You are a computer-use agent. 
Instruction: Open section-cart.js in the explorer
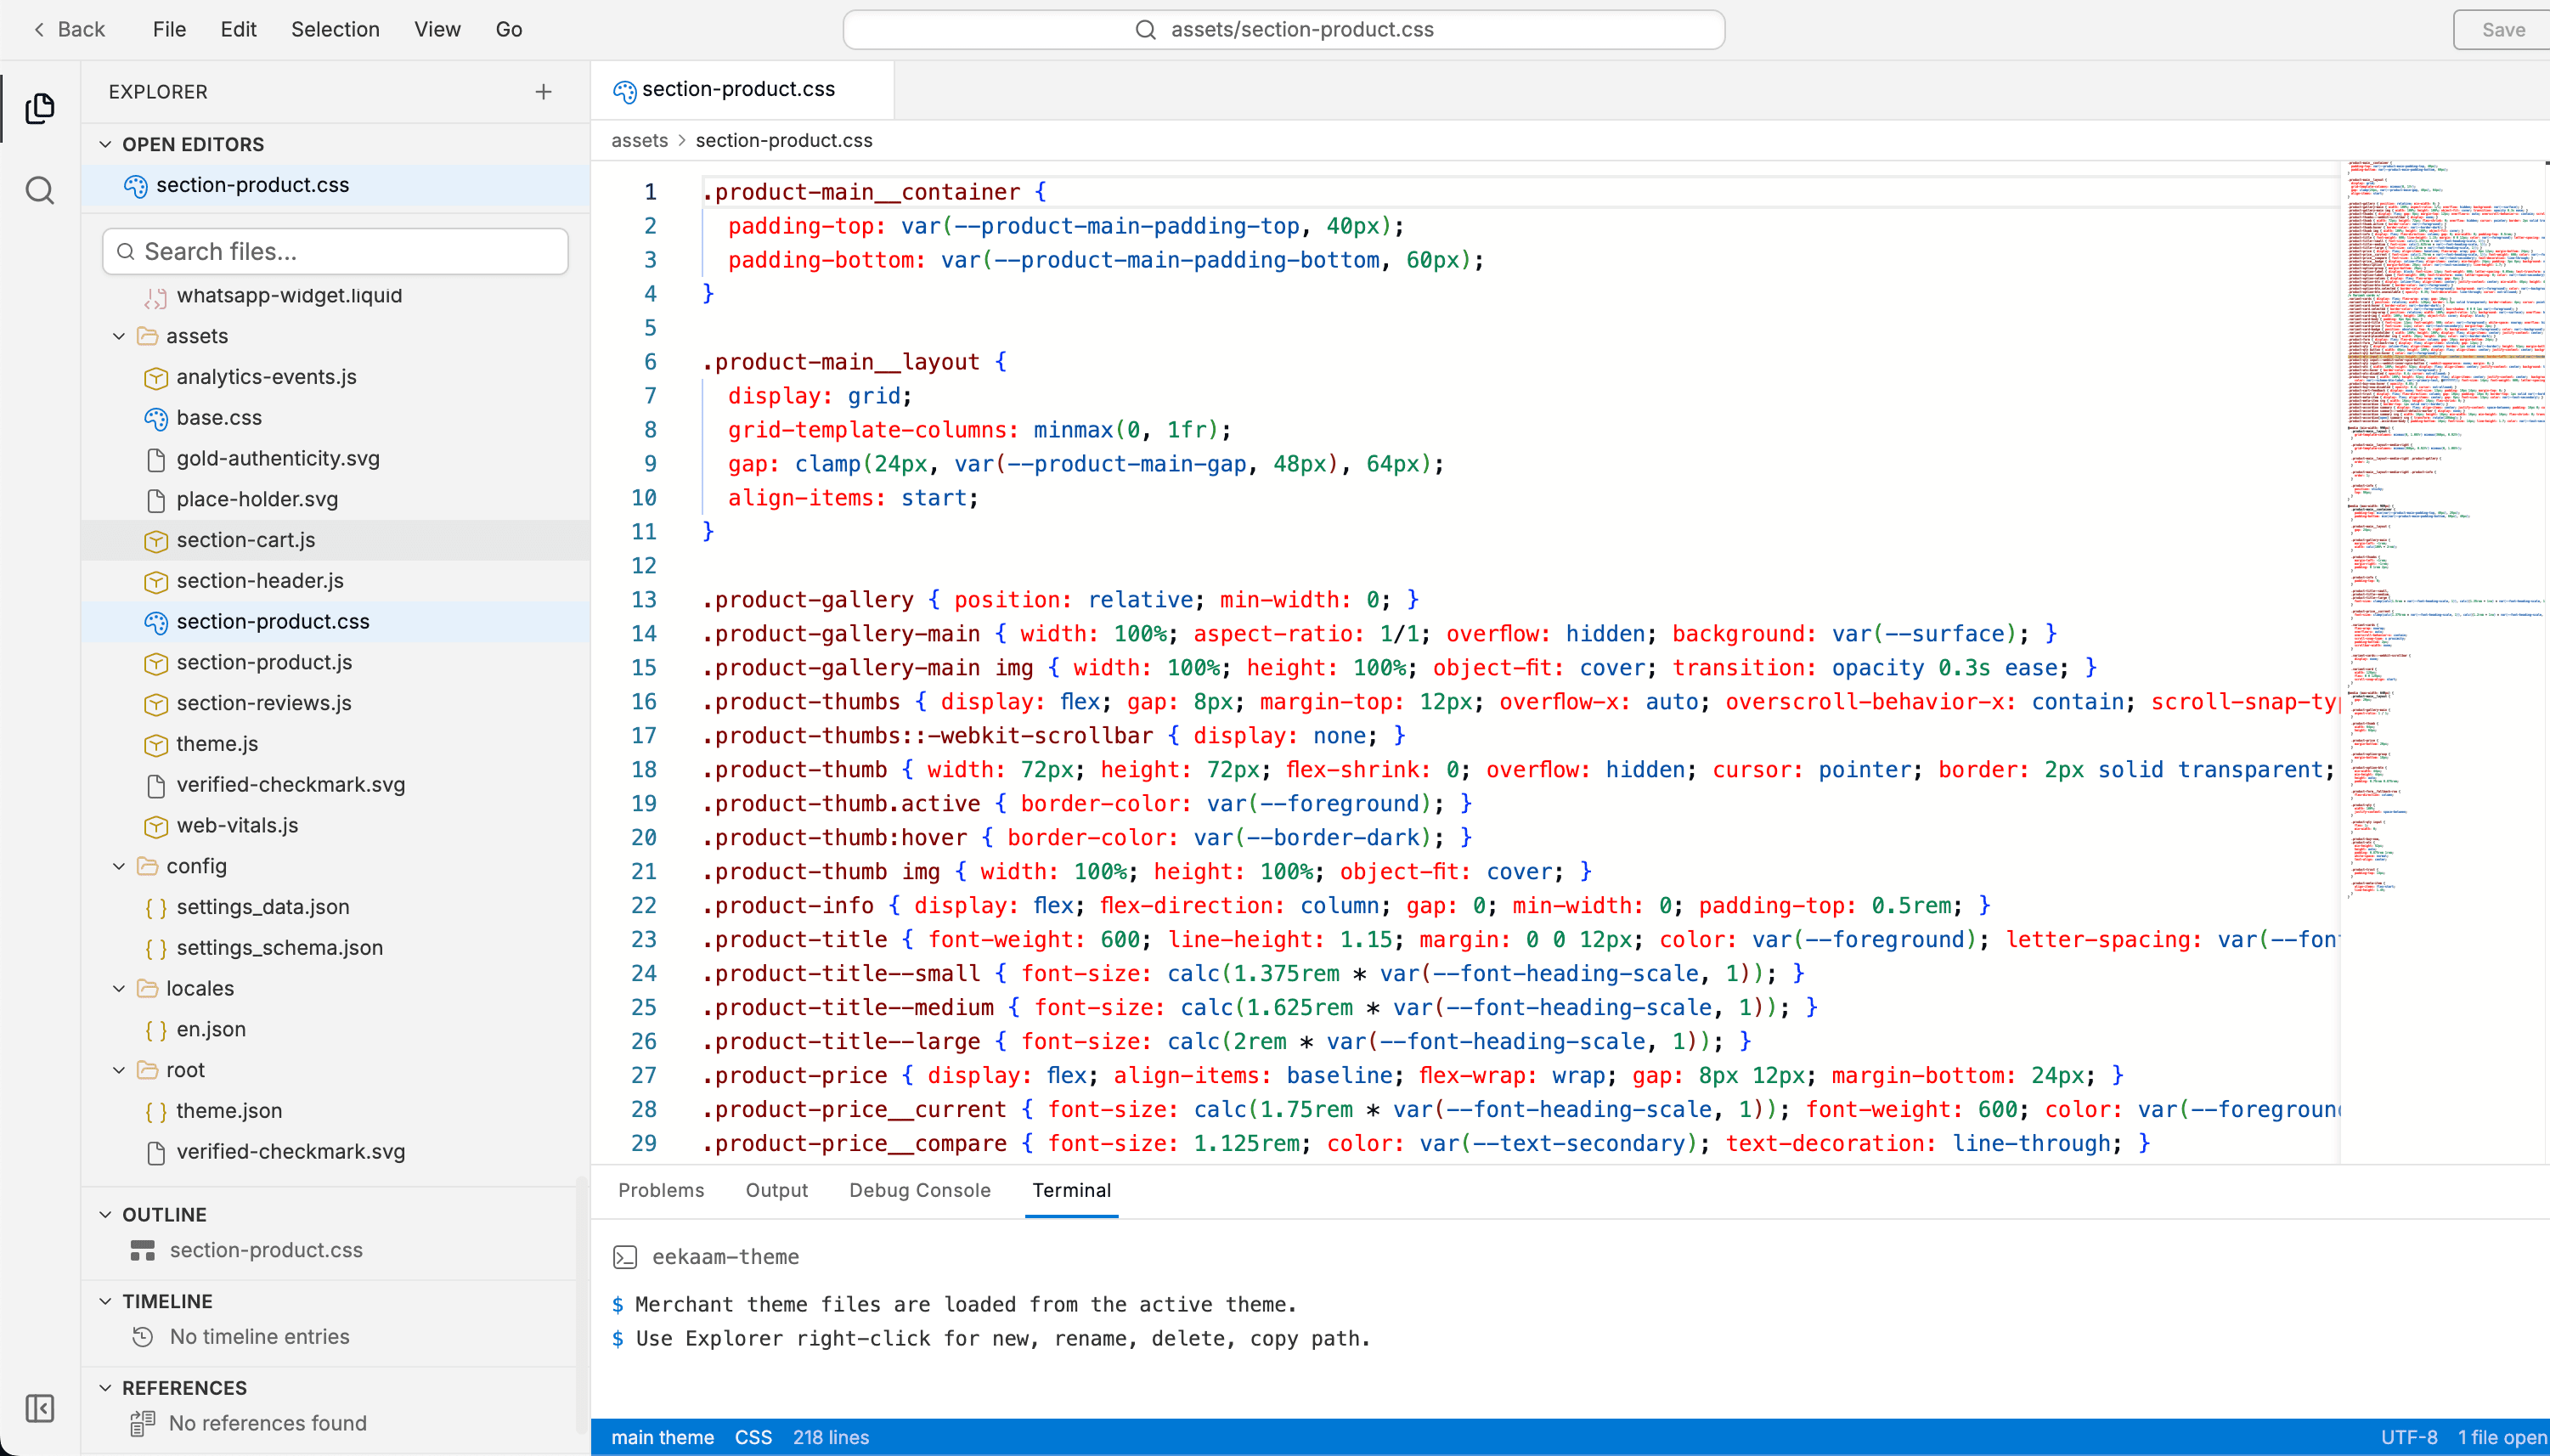335,540
